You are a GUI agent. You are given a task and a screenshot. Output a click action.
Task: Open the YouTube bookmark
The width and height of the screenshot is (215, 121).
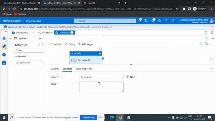click(x=20, y=14)
